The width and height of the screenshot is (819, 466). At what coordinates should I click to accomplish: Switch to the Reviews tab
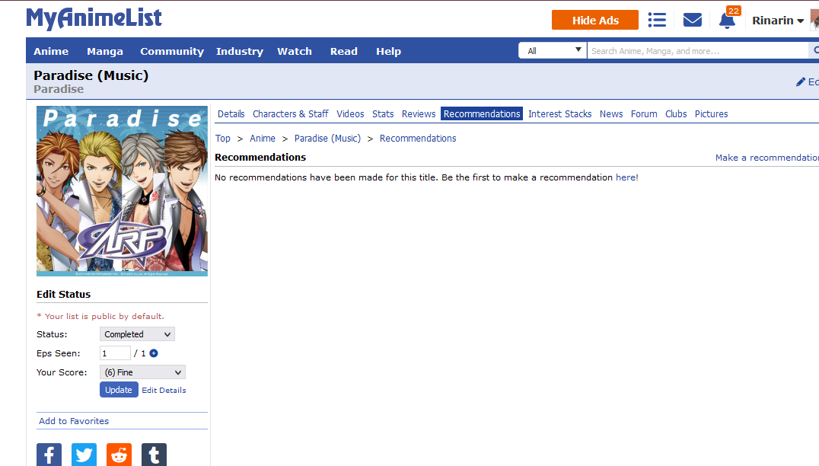(x=419, y=114)
